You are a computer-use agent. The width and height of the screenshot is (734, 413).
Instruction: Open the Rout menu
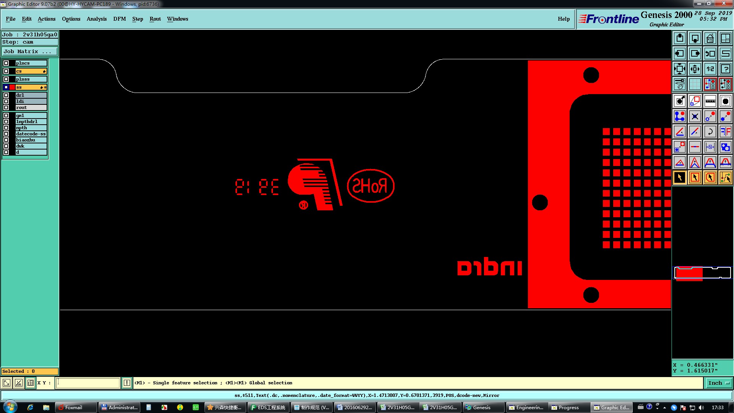pos(155,19)
